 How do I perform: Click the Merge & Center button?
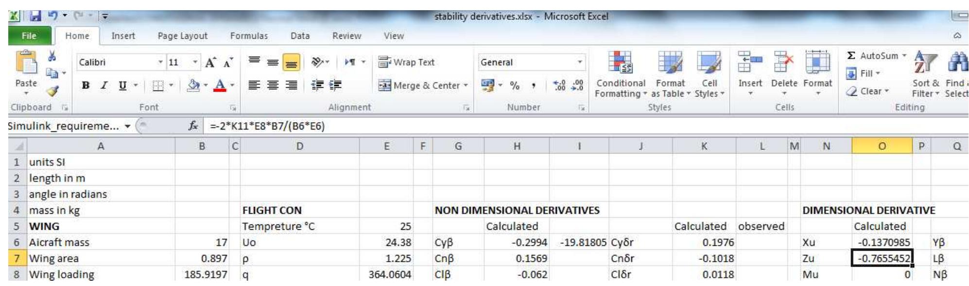click(x=419, y=85)
